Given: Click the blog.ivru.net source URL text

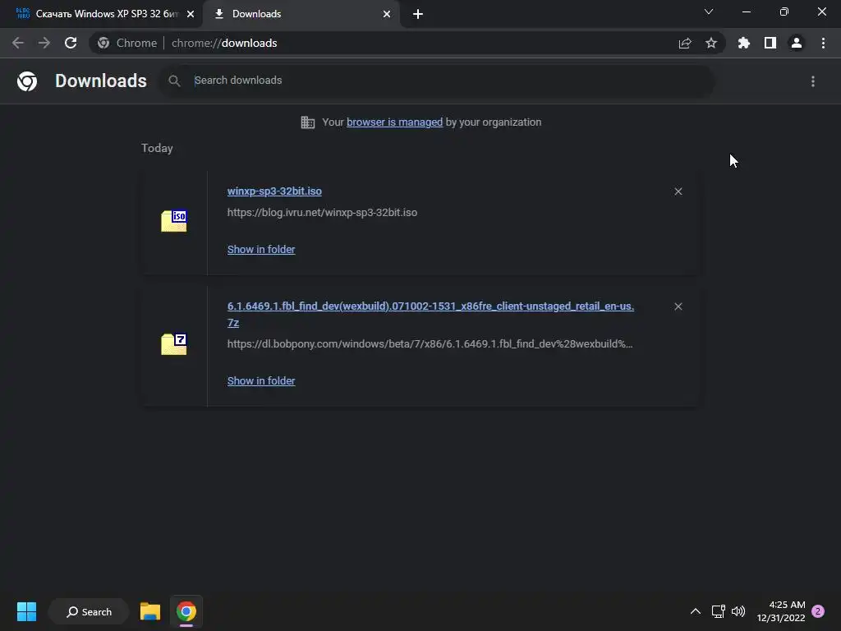Looking at the screenshot, I should point(322,213).
